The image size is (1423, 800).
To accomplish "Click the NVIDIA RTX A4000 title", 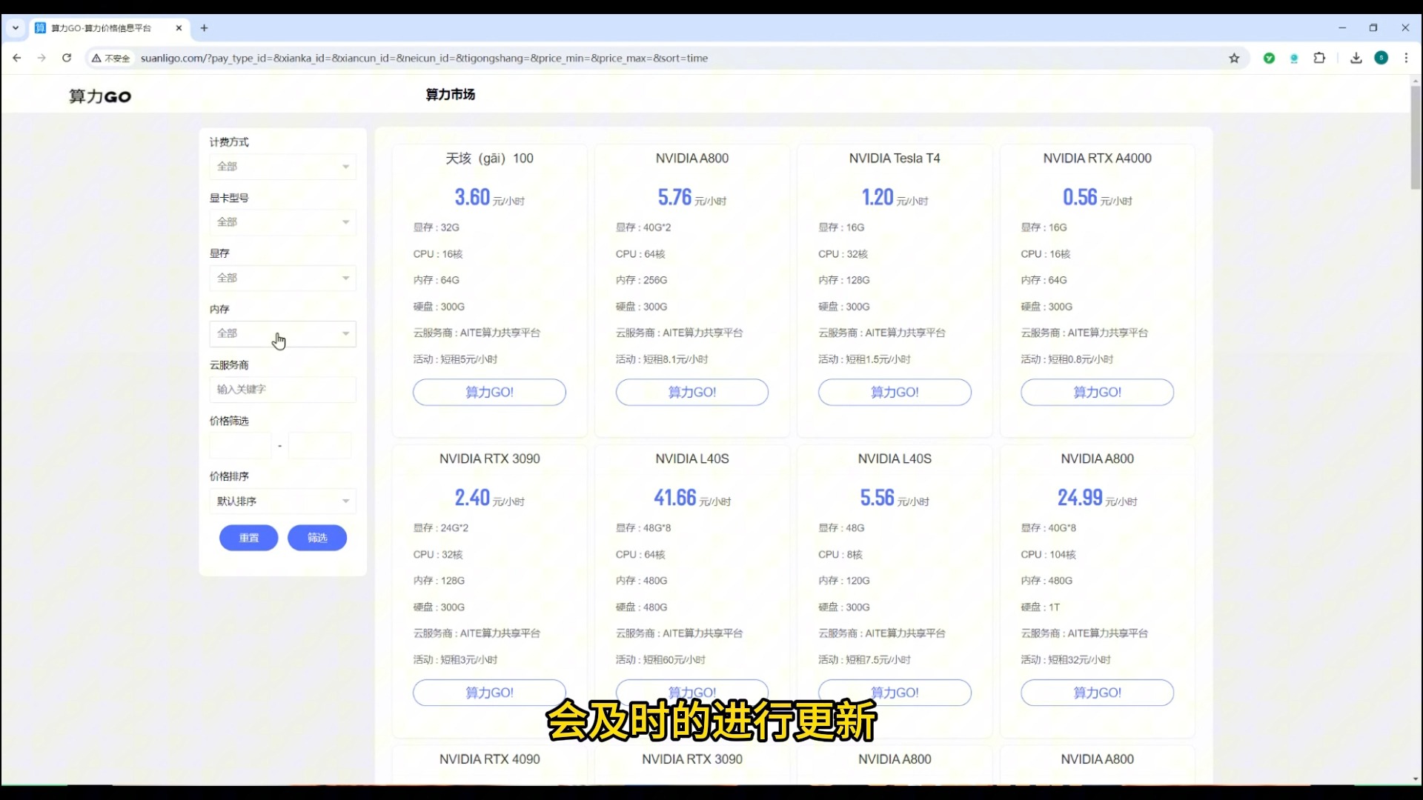I will click(x=1098, y=159).
